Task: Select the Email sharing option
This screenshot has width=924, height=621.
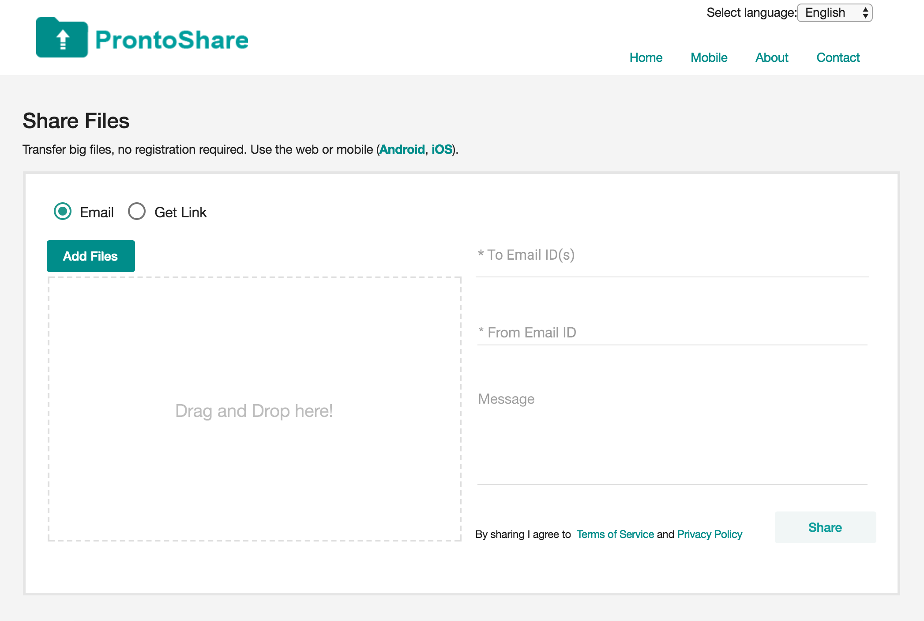Action: [62, 212]
